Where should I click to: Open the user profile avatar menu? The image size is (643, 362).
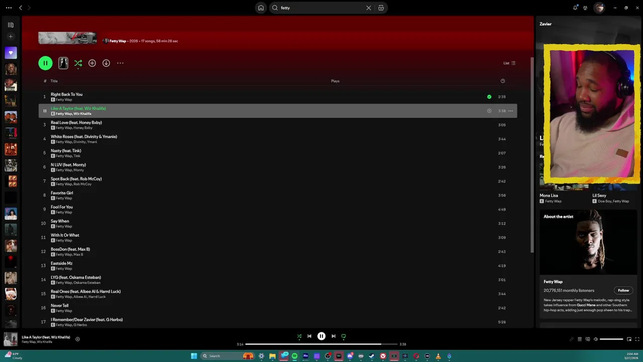click(599, 8)
